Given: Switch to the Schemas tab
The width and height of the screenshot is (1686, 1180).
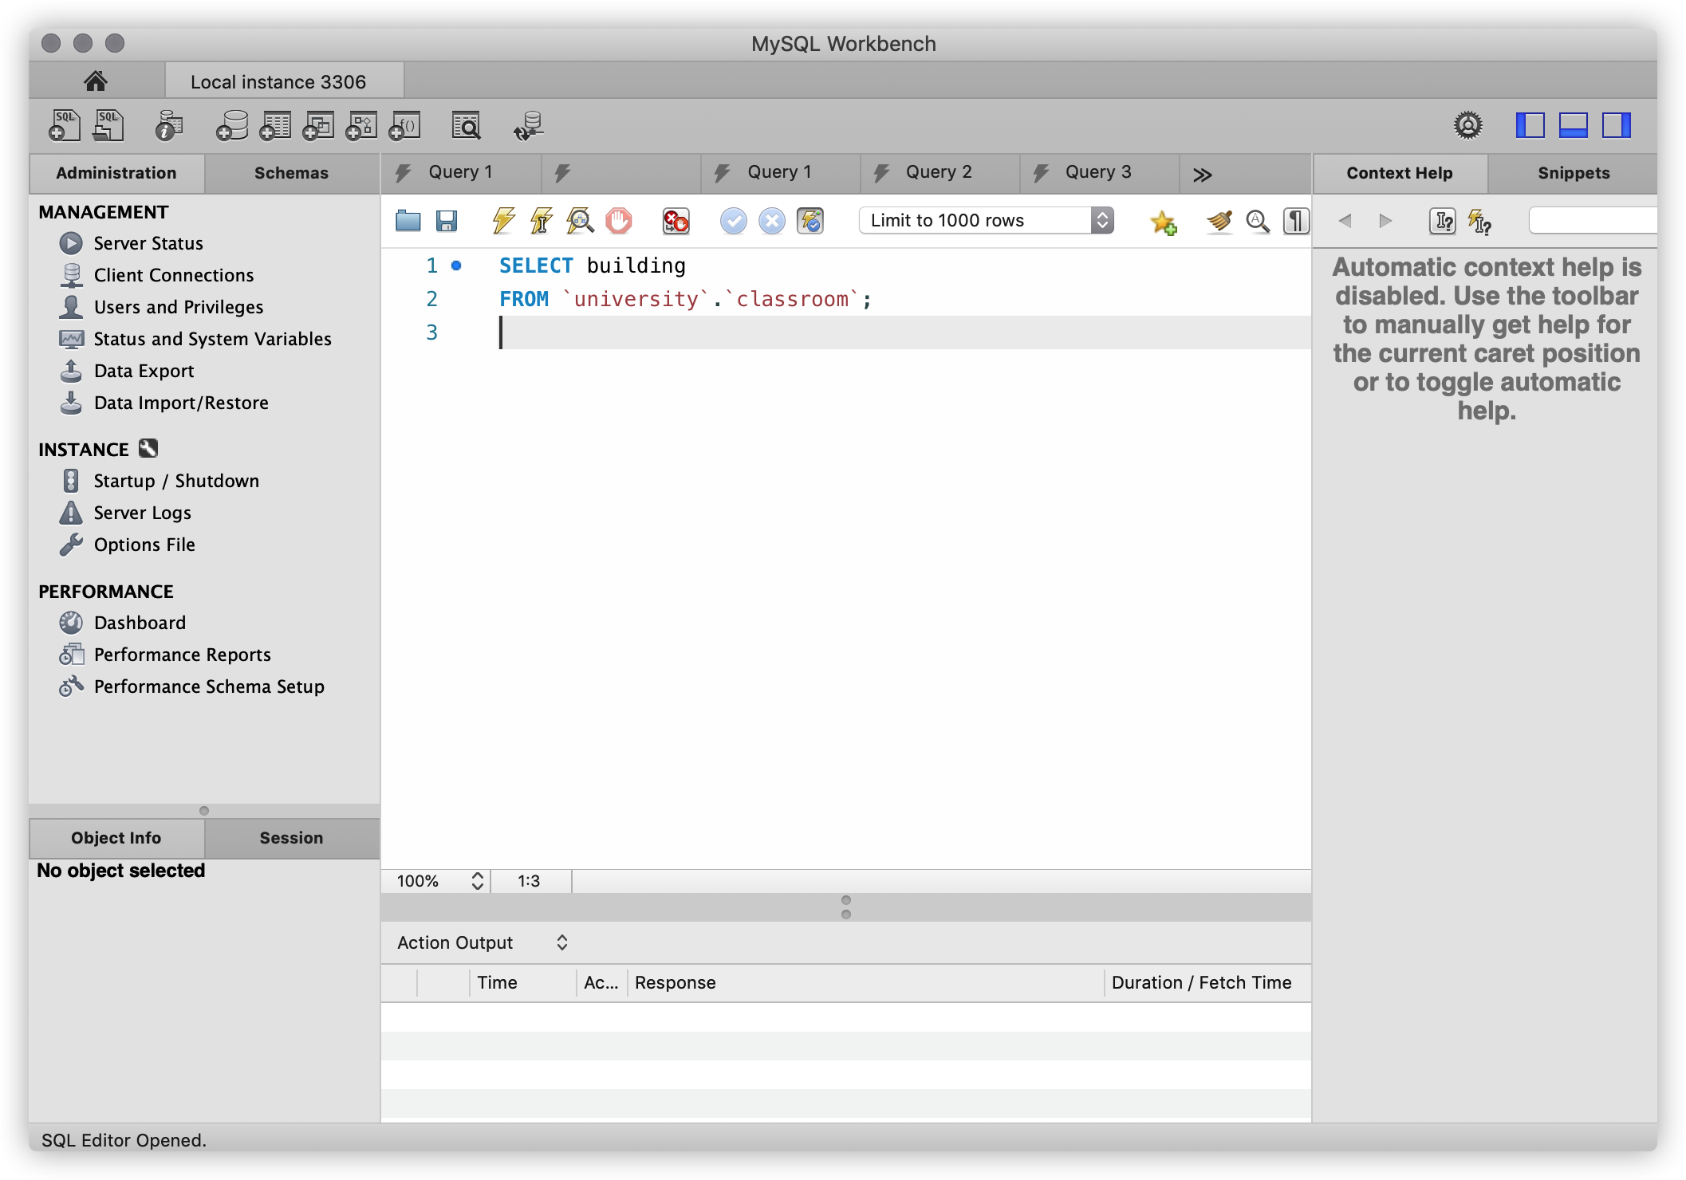Looking at the screenshot, I should pyautogui.click(x=291, y=173).
